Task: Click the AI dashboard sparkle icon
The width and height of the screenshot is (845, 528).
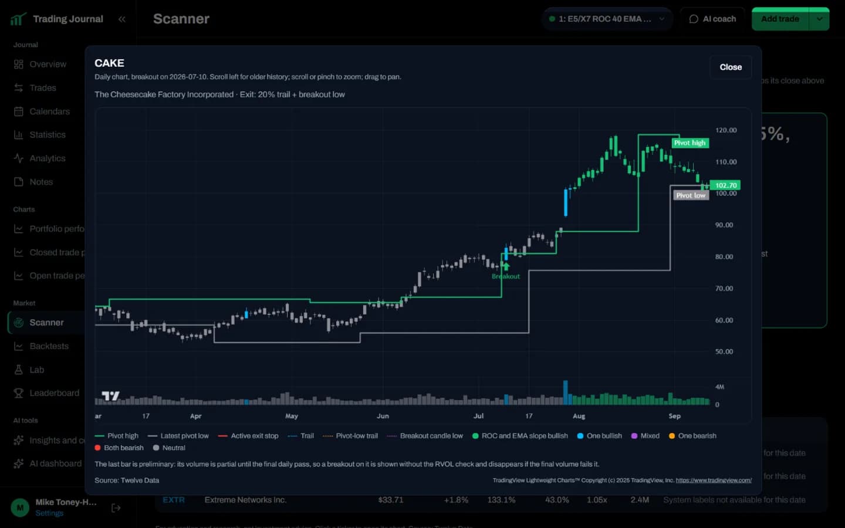Action: [x=19, y=463]
